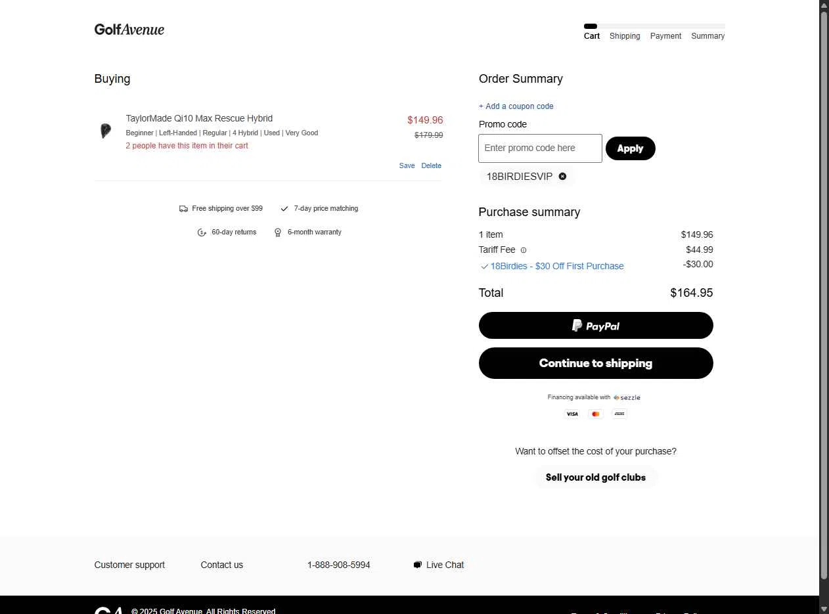Click the 60-day returns icon
The width and height of the screenshot is (829, 614).
tap(202, 232)
